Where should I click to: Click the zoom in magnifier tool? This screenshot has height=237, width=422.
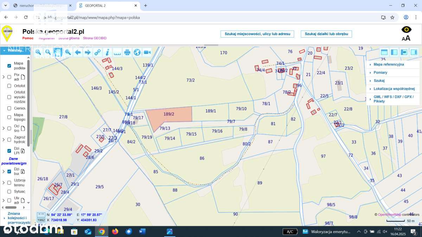point(38,52)
